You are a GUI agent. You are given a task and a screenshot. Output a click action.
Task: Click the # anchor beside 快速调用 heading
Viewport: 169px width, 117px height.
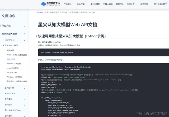click(36, 36)
